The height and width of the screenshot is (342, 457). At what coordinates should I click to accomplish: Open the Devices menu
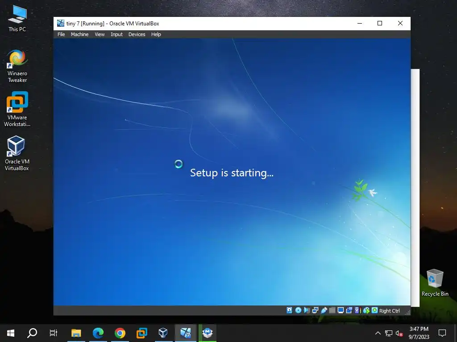pos(137,34)
